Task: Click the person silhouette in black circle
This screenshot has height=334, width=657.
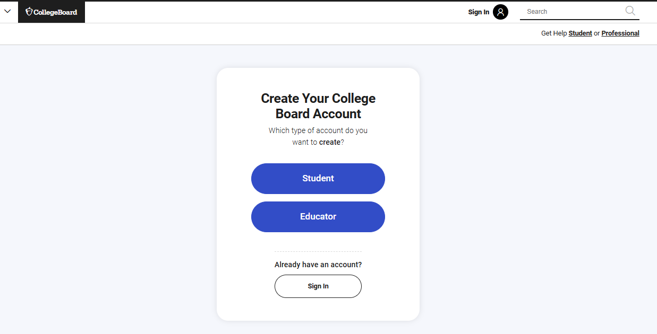Action: [500, 12]
